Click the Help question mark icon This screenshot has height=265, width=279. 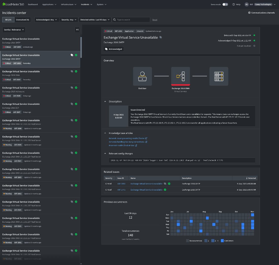coord(234,5)
